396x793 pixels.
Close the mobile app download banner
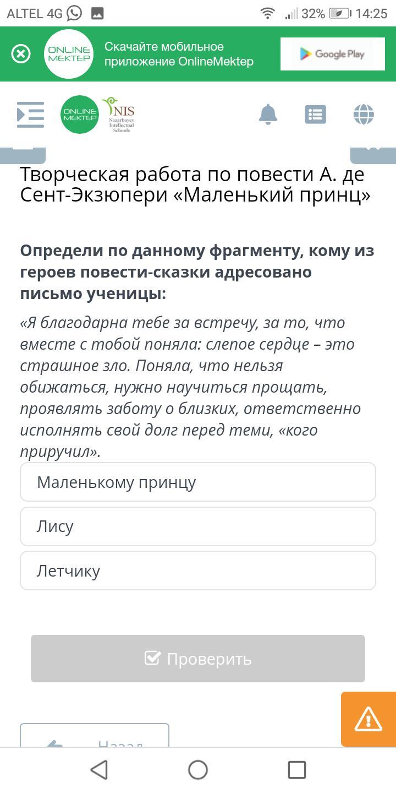pos(21,54)
